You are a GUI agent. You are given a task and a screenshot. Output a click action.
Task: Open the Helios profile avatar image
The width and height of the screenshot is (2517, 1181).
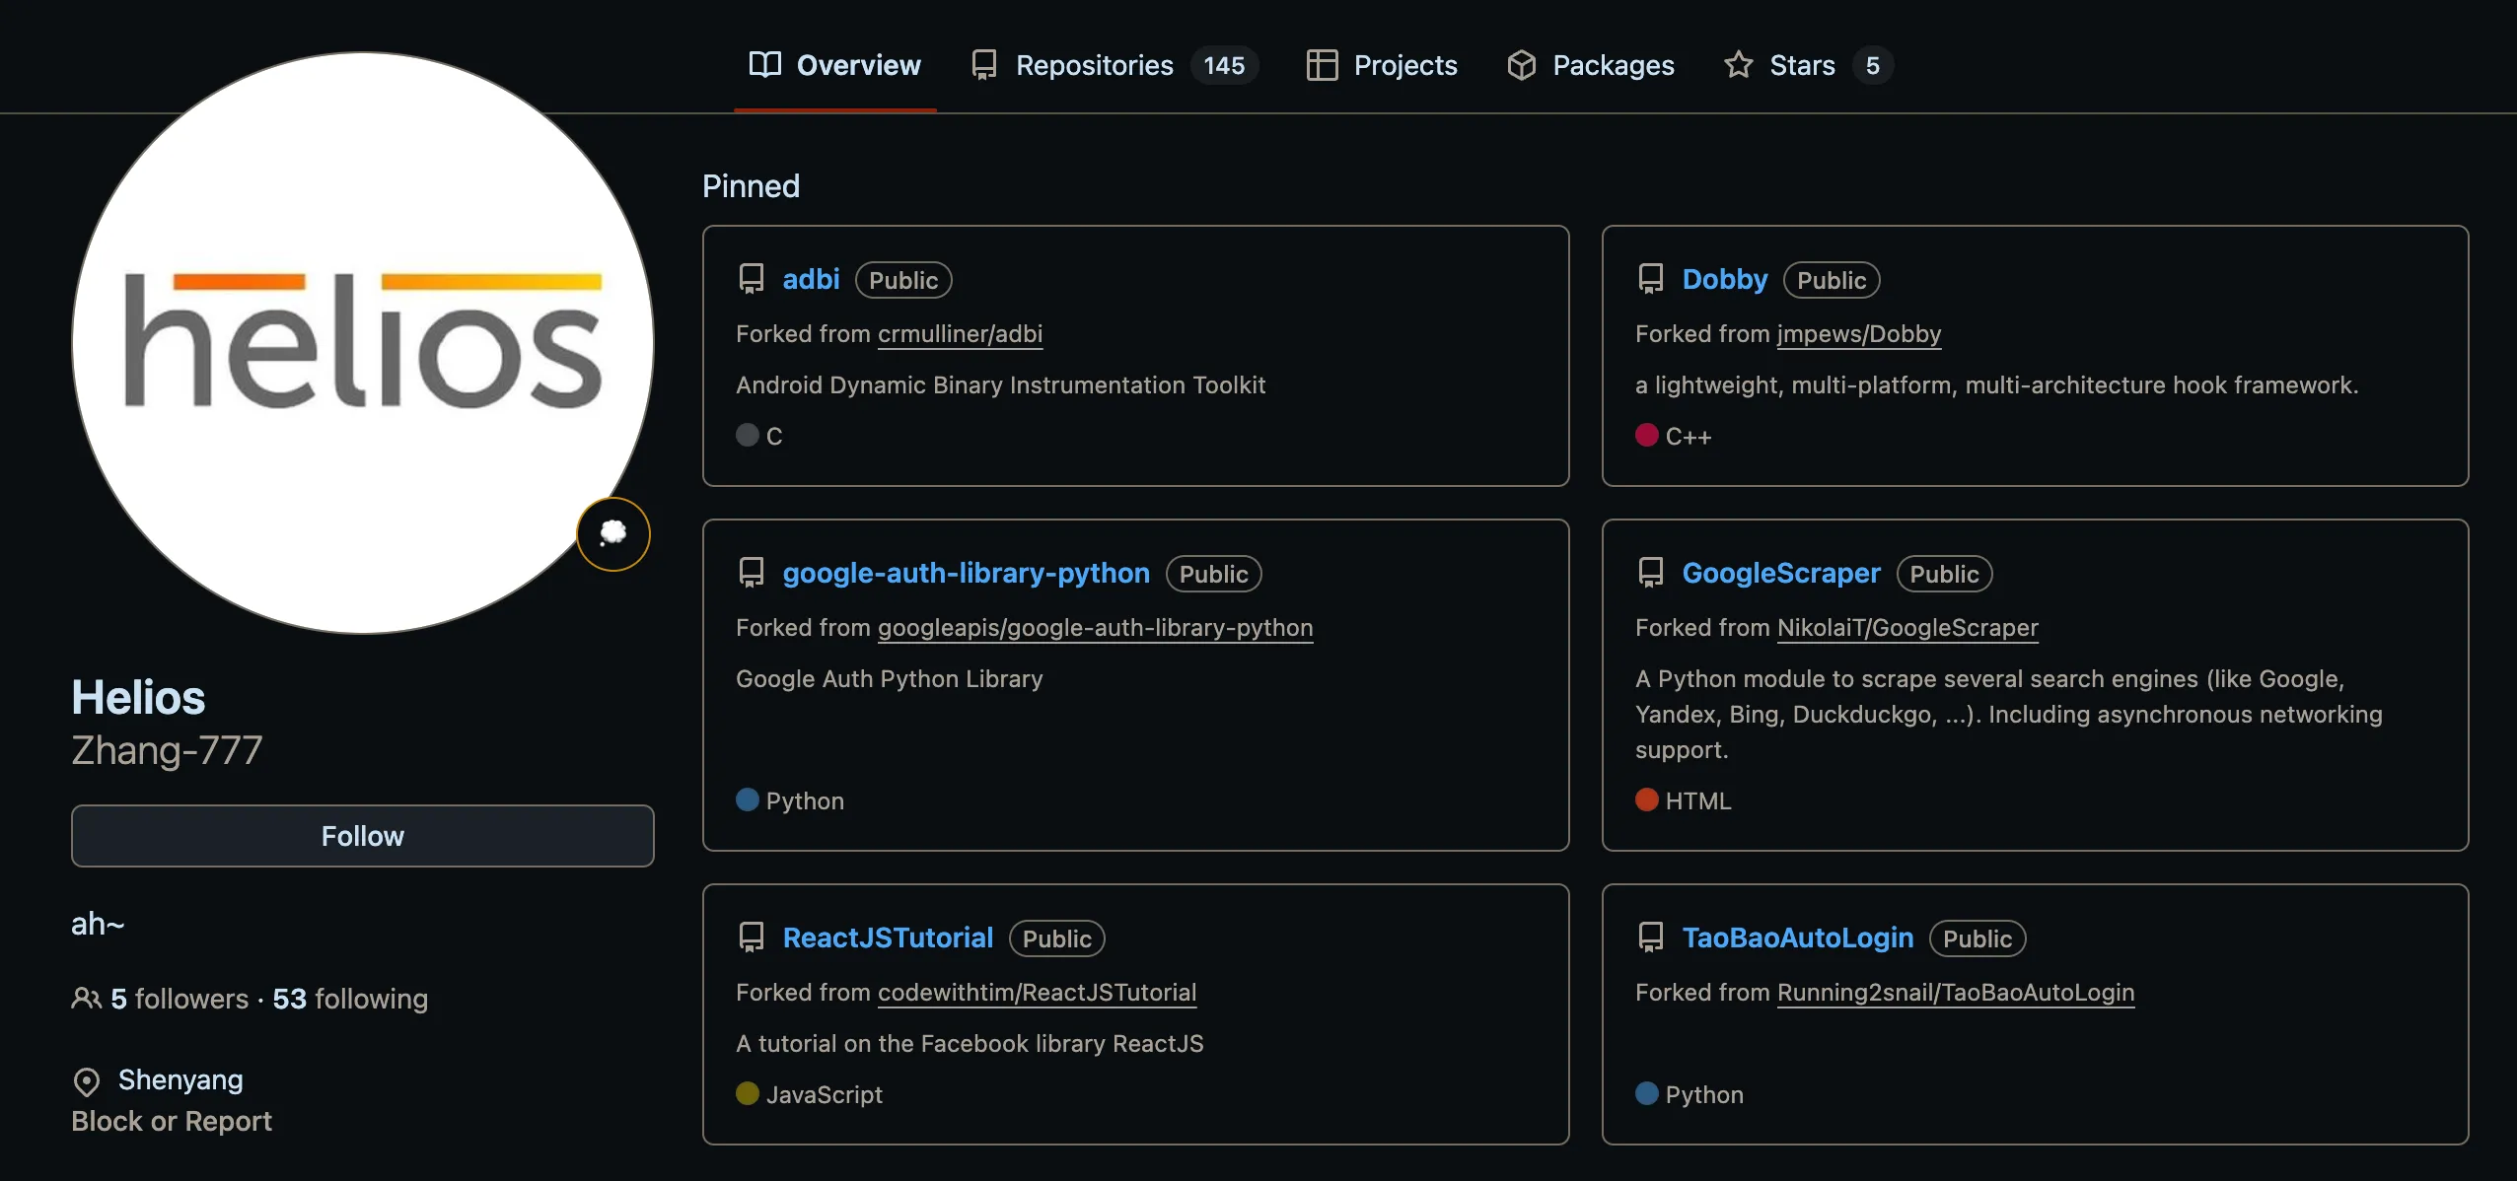tap(363, 342)
